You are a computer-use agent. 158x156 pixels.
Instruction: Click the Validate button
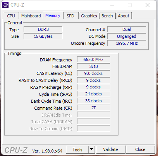click(111, 149)
